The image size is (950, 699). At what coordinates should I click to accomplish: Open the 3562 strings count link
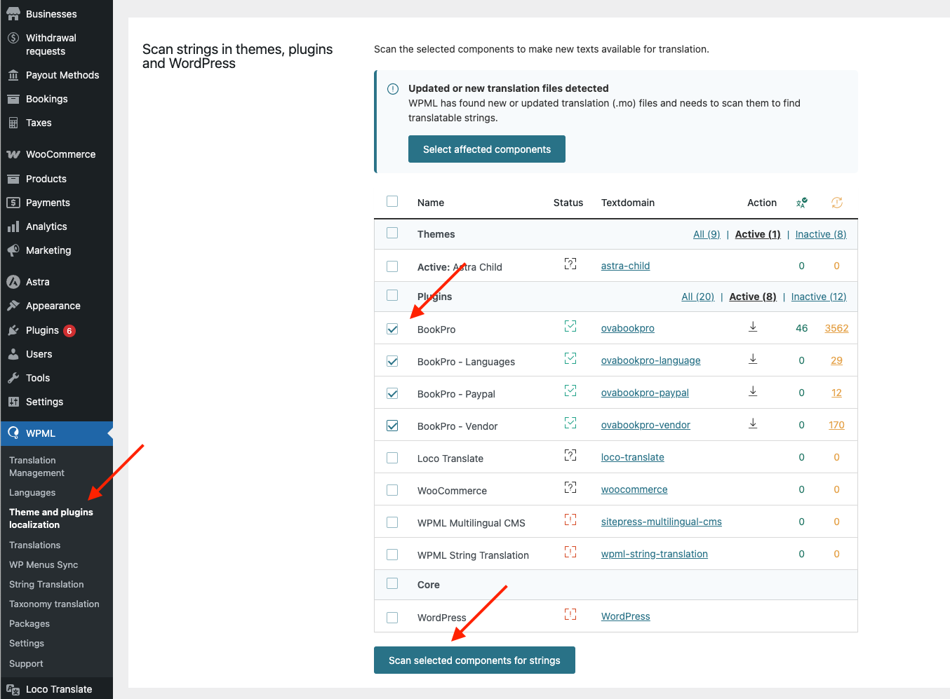pyautogui.click(x=837, y=328)
